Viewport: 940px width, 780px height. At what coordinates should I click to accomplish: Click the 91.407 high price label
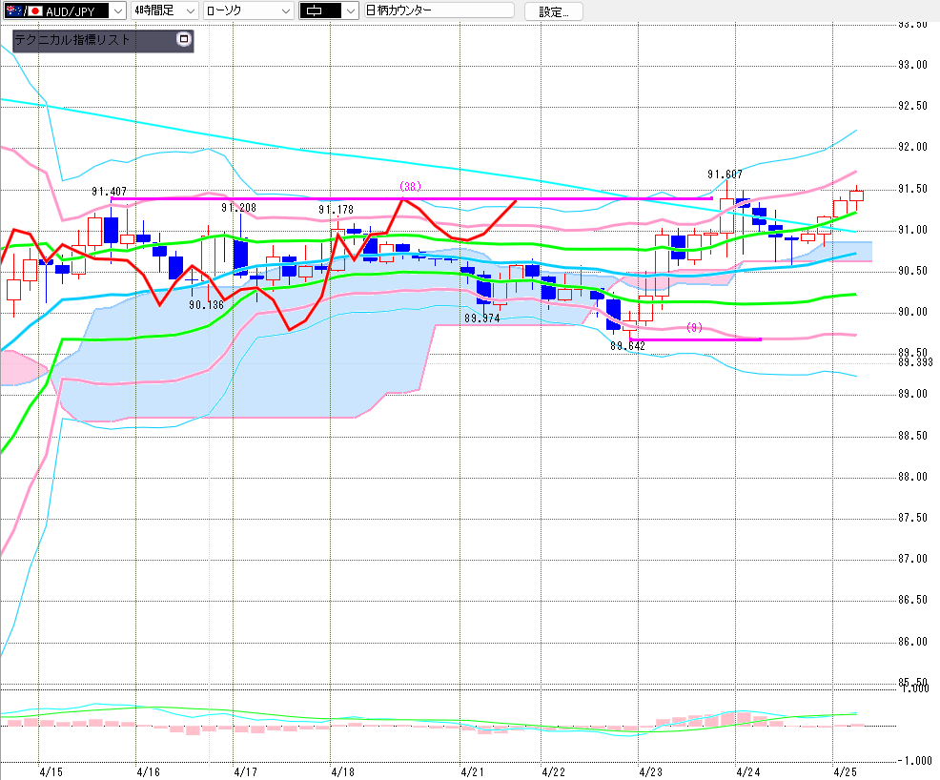[x=109, y=192]
